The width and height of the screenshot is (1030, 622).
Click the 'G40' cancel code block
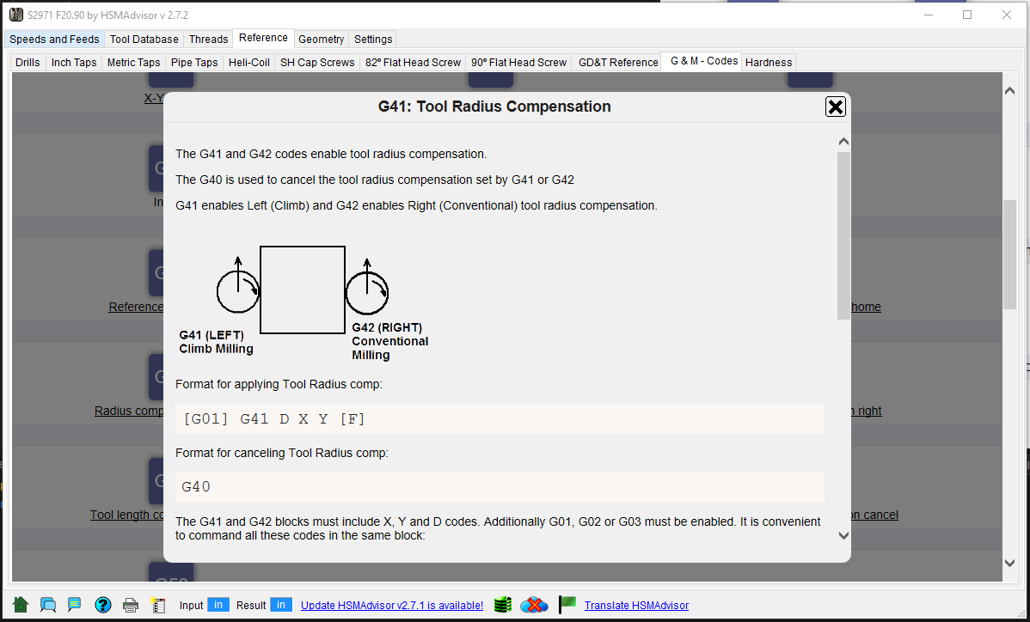500,487
